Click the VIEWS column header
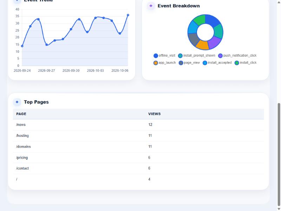This screenshot has width=281, height=211. point(154,114)
